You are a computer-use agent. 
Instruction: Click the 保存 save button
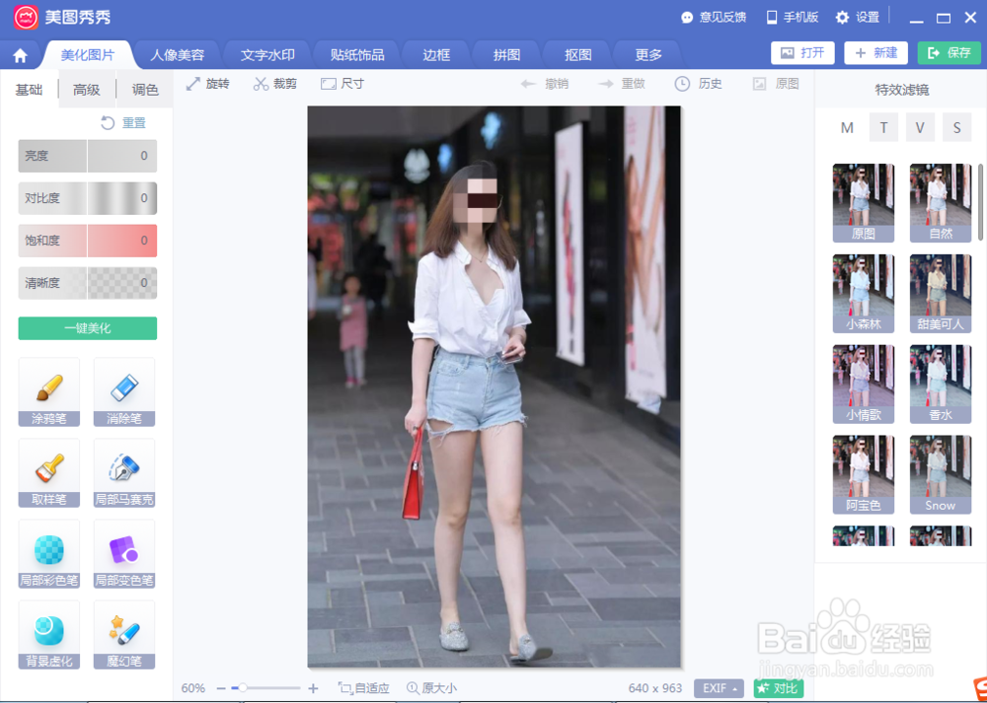[949, 53]
